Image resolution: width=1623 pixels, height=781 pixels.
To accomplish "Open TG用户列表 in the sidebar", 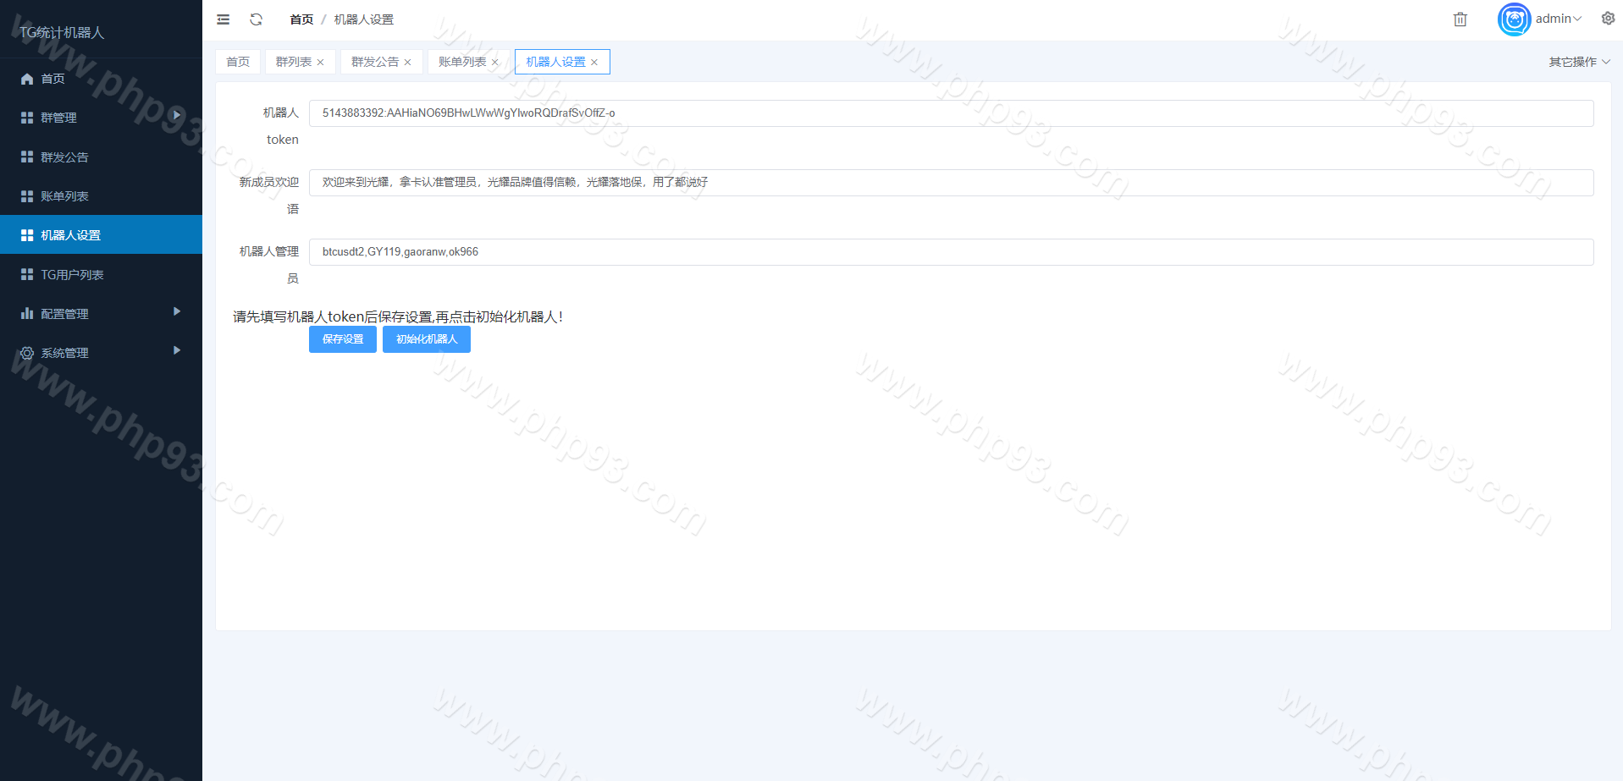I will [x=73, y=275].
